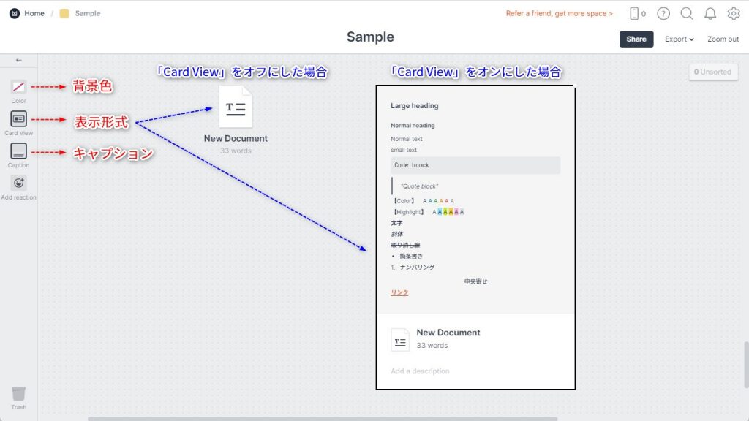Select the New Document file icon on the canvas
Image resolution: width=749 pixels, height=421 pixels.
click(x=236, y=107)
